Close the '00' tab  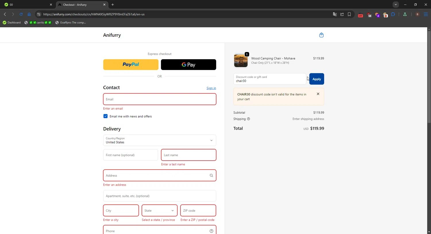[x=51, y=5]
